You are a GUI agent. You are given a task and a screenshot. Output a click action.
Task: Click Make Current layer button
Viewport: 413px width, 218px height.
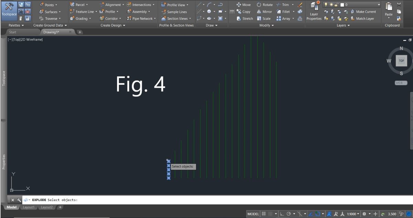tap(362, 12)
